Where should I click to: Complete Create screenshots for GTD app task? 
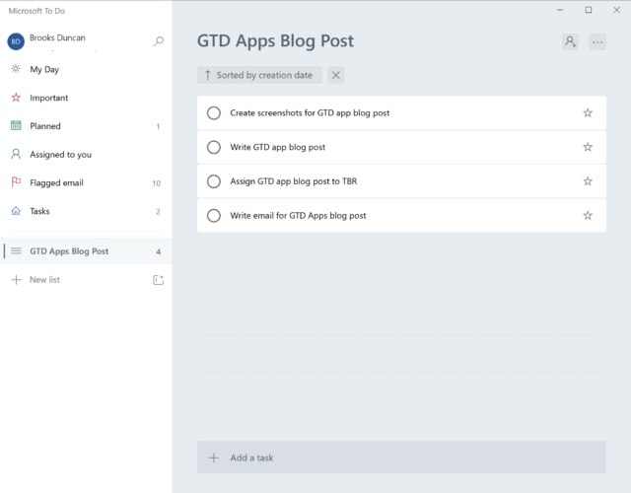pos(214,113)
